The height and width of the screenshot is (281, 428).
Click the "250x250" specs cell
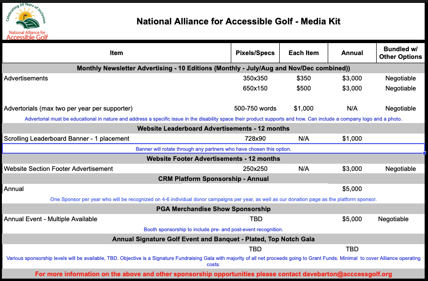[x=255, y=169]
